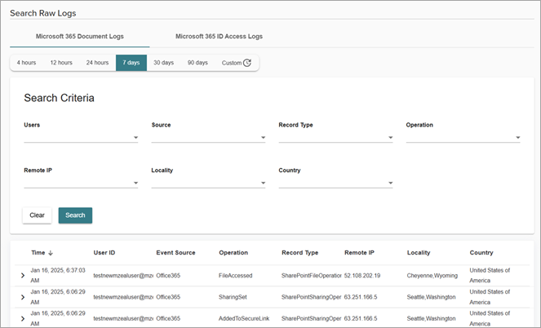Click user ID in the SharingSet row
This screenshot has height=328, width=541.
click(123, 297)
